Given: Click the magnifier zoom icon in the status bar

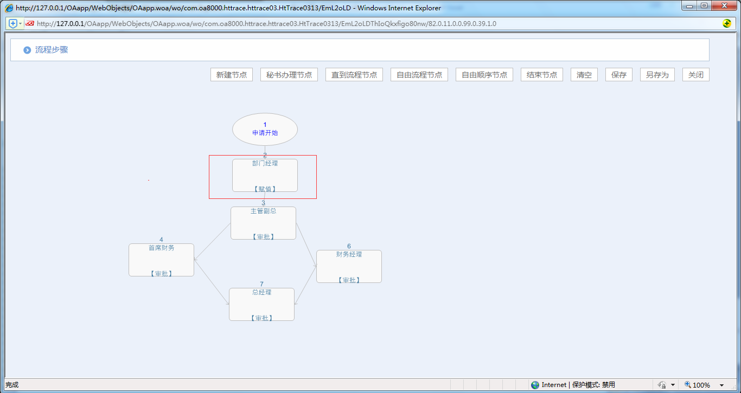Looking at the screenshot, I should click(x=688, y=385).
